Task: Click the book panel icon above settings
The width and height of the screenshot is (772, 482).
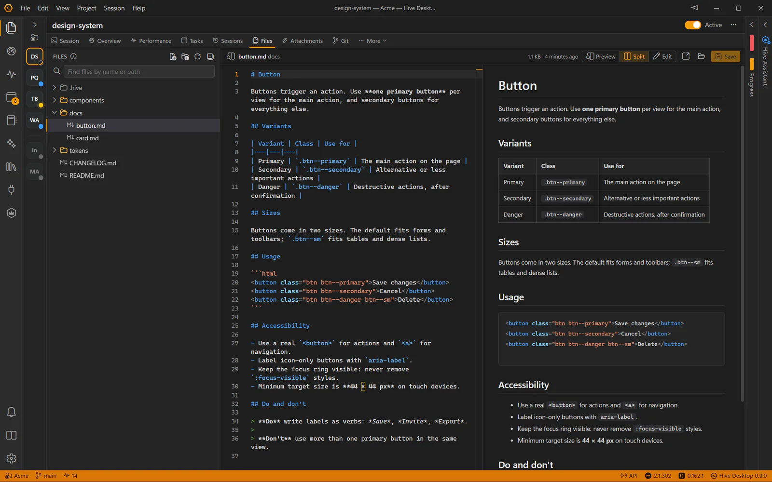Action: point(11,435)
